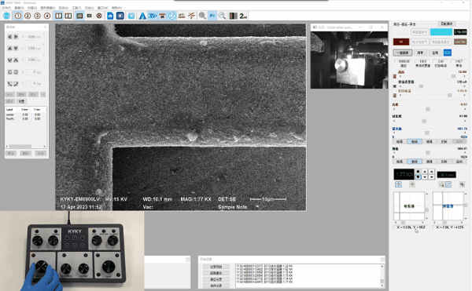Click the magnification up arrow stepper
Viewport: 472px width, 291px height.
pos(418,171)
